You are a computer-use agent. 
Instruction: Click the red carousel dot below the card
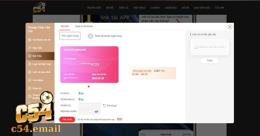point(89,87)
